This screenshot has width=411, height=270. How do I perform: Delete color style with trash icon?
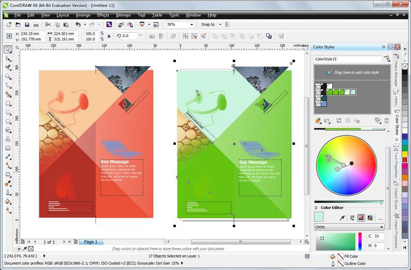pyautogui.click(x=386, y=120)
